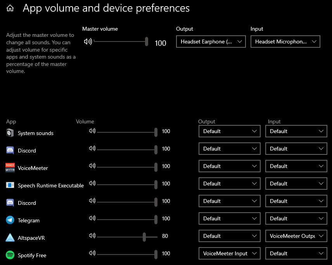Click the Speech Runtime Executable icon
This screenshot has width=332, height=265.
pos(10,185)
